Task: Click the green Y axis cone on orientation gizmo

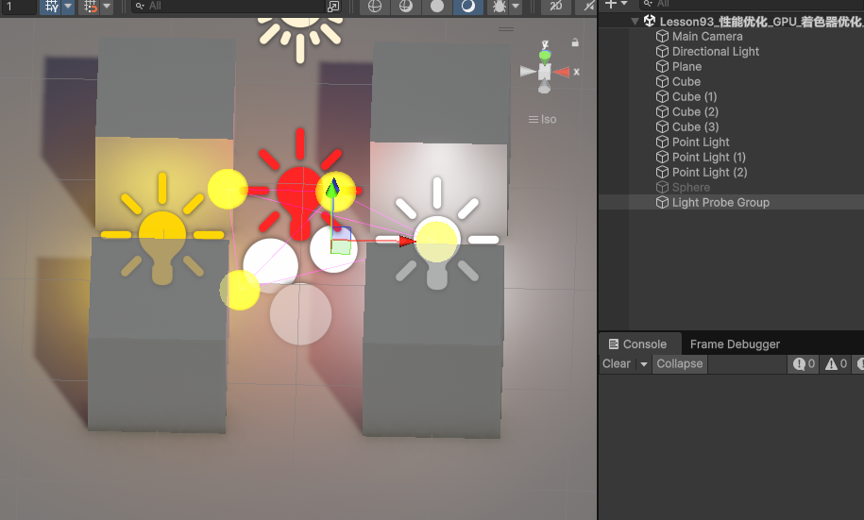Action: pyautogui.click(x=545, y=56)
